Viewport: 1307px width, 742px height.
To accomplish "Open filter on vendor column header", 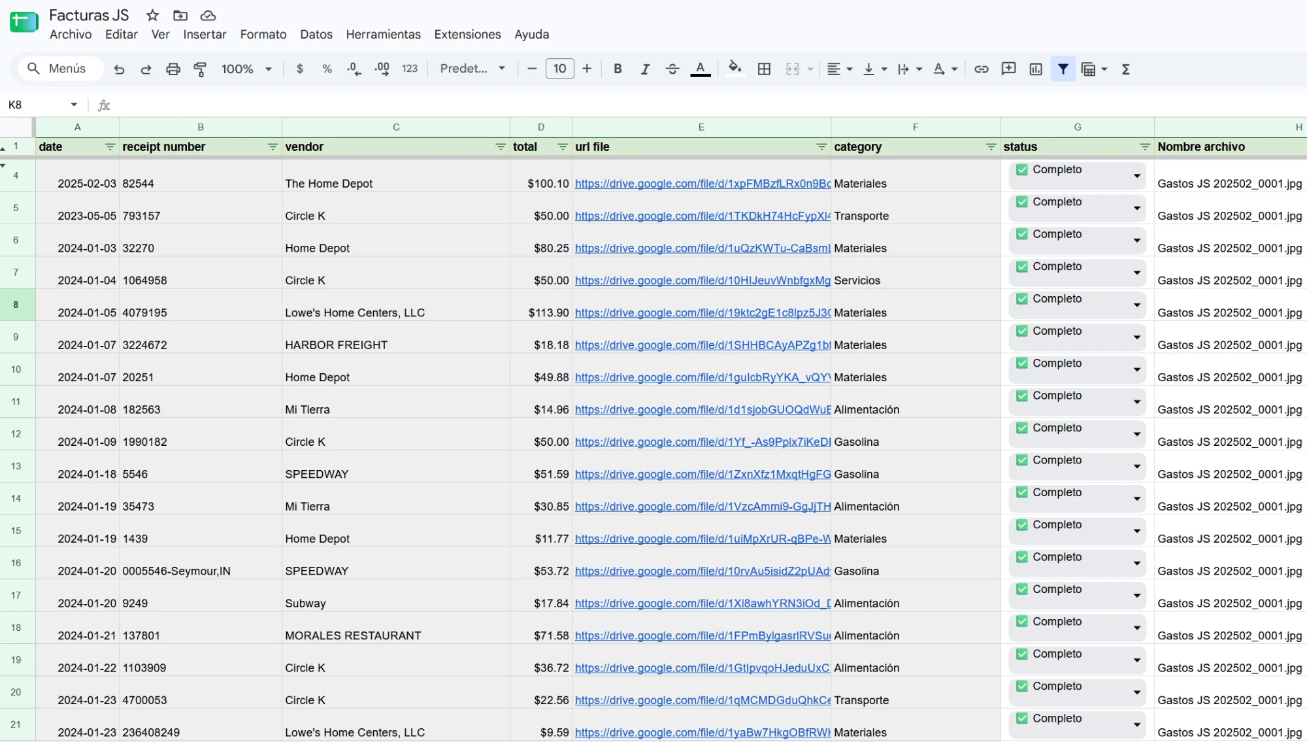I will [501, 147].
